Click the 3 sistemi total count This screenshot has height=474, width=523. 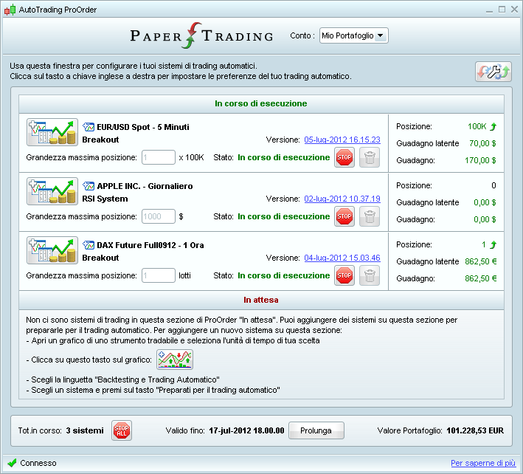(x=85, y=430)
